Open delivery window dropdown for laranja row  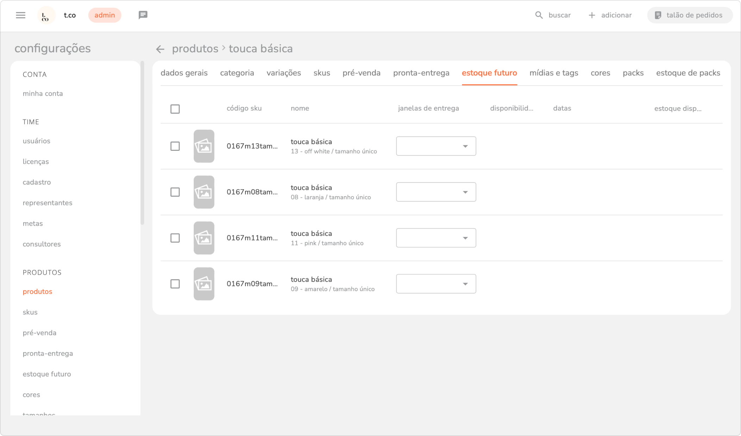(x=436, y=192)
